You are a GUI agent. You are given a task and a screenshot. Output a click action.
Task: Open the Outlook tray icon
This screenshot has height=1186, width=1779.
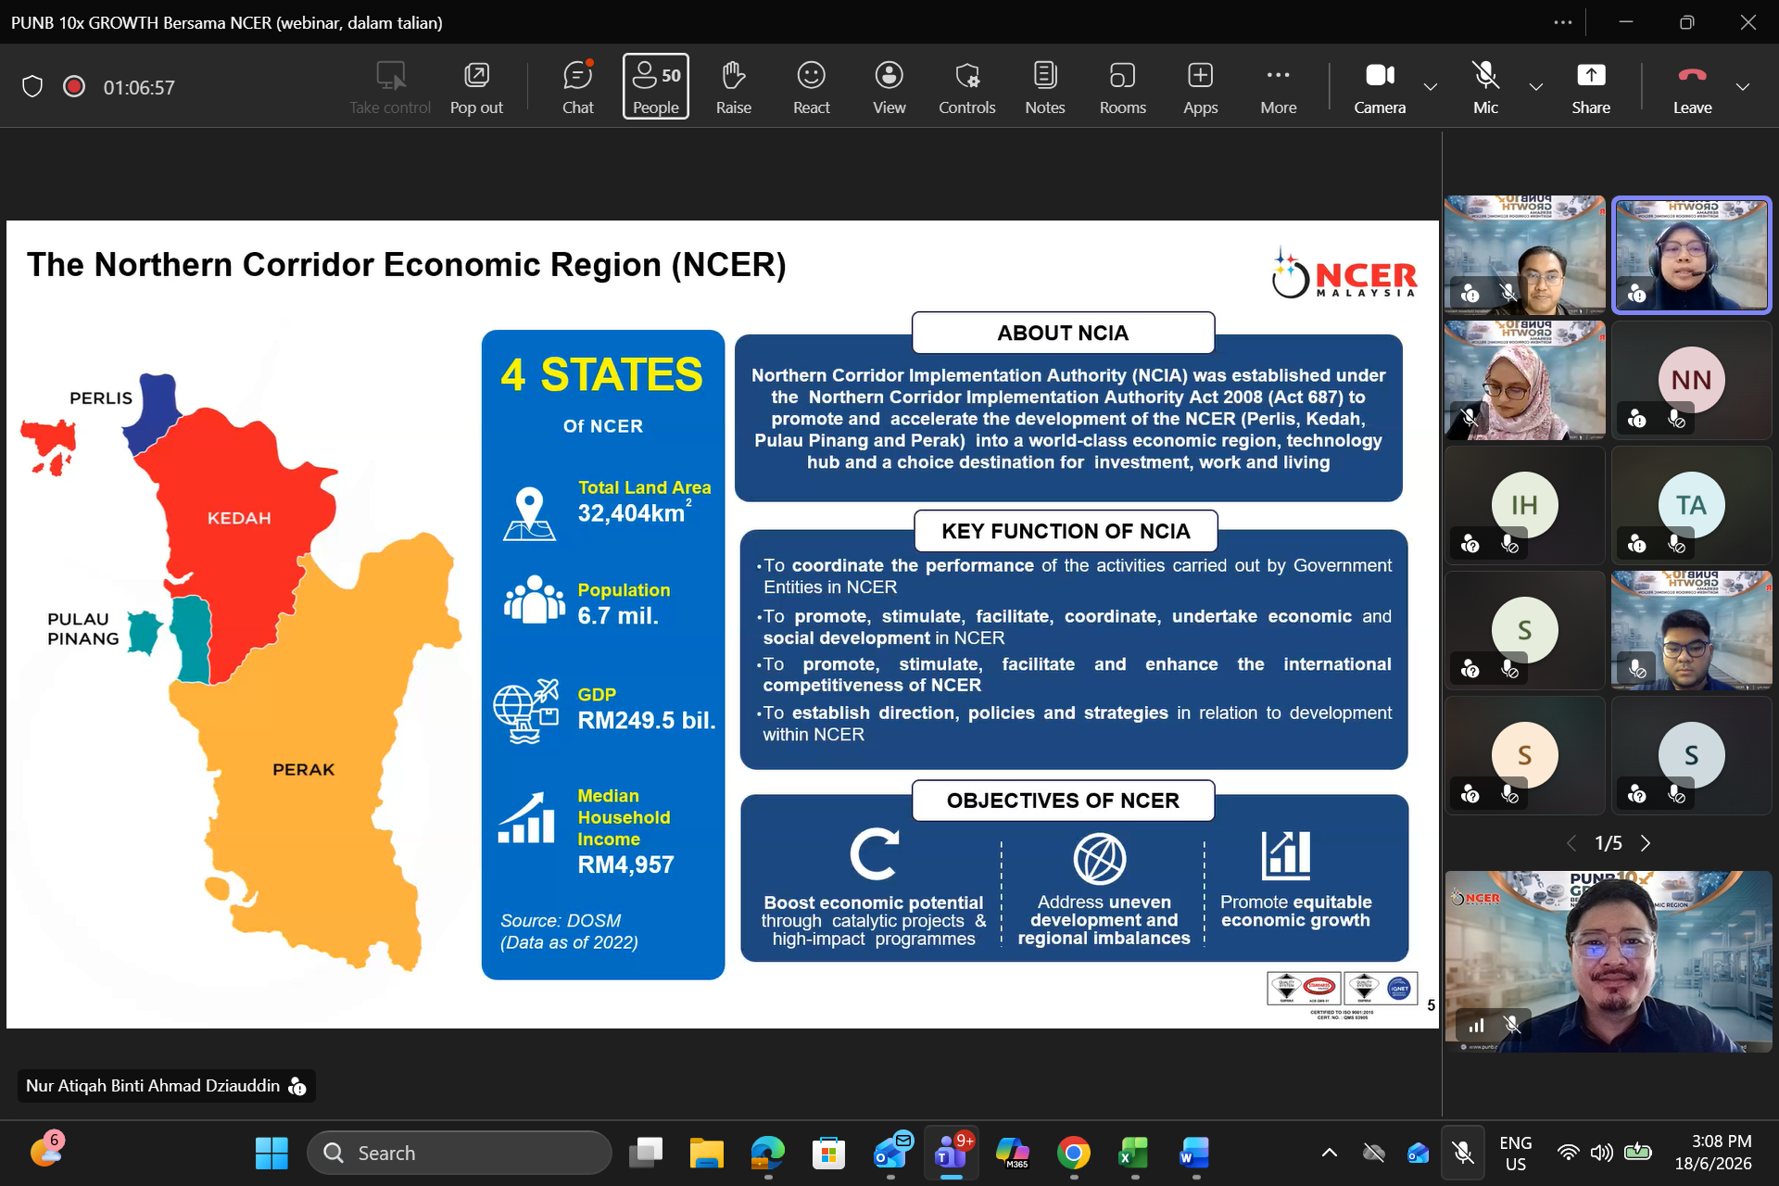1418,1154
